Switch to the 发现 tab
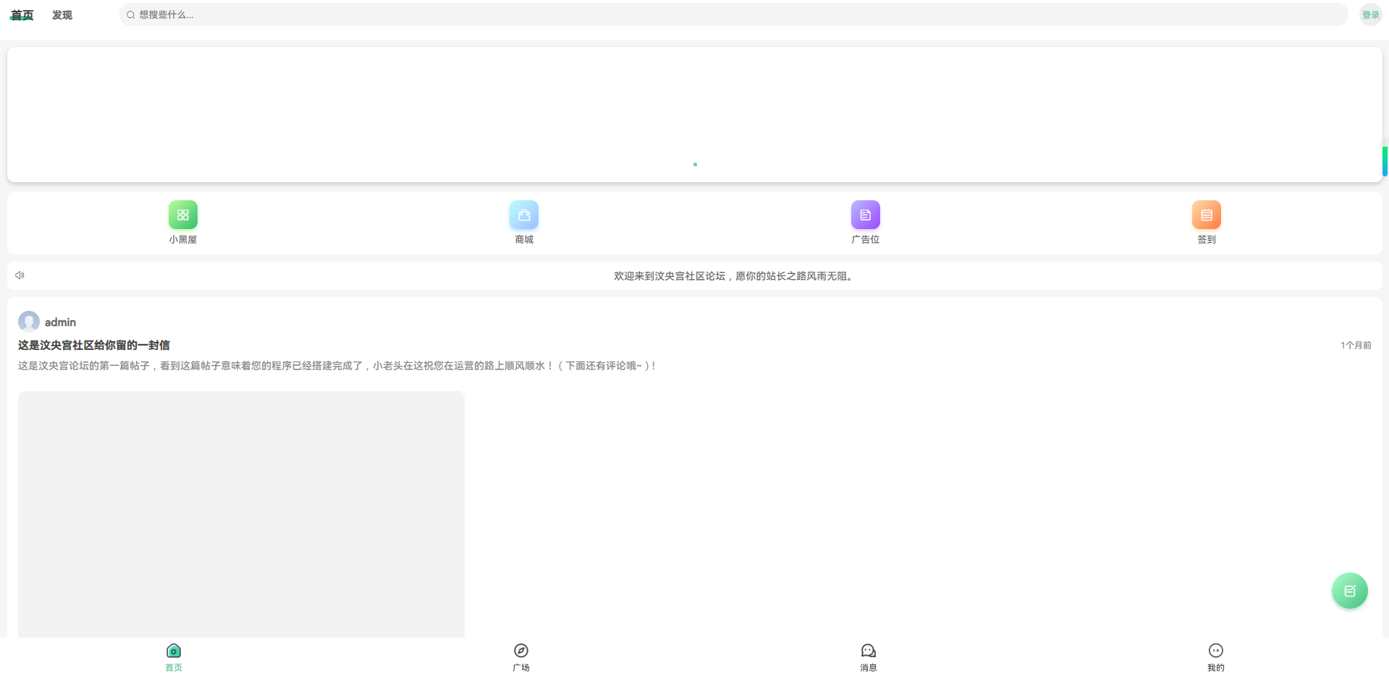This screenshot has width=1389, height=673. tap(62, 15)
